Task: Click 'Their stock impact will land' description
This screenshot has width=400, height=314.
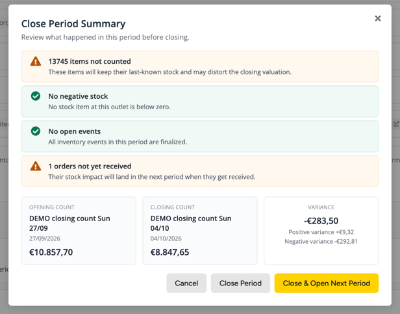Action: coord(152,177)
